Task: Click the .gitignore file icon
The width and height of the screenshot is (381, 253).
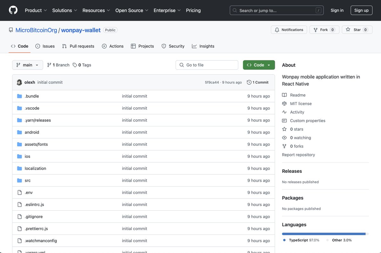Action: click(19, 217)
